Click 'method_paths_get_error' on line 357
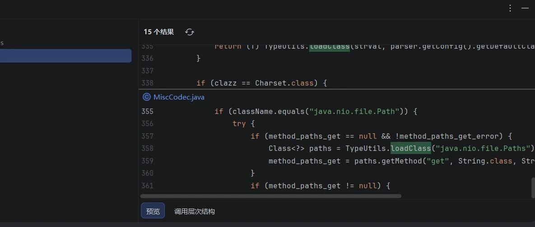The width and height of the screenshot is (535, 227). [x=449, y=136]
